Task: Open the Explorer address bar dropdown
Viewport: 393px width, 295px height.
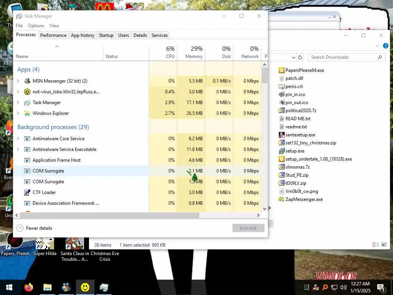Action: (294, 58)
